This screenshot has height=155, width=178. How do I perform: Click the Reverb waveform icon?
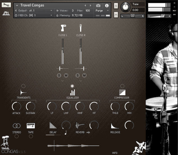pos(80,125)
